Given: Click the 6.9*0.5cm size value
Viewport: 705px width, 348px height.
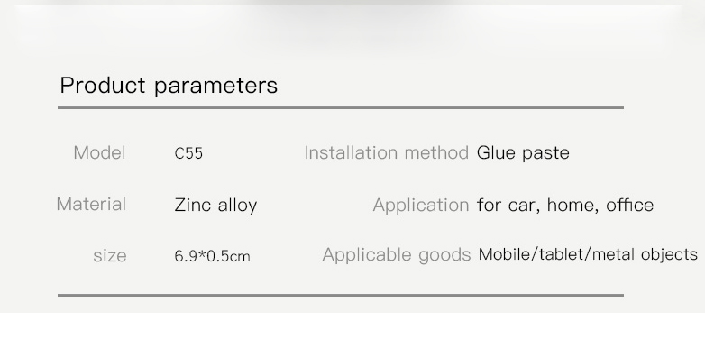Looking at the screenshot, I should (x=212, y=256).
